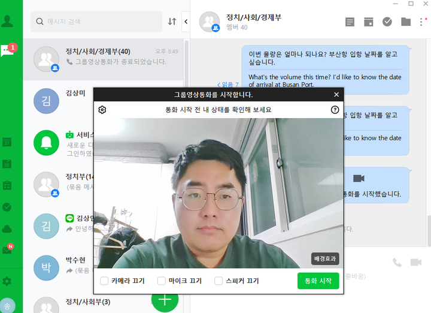431x313 pixels.
Task: Click the sort messages arrows icon
Action: (172, 22)
